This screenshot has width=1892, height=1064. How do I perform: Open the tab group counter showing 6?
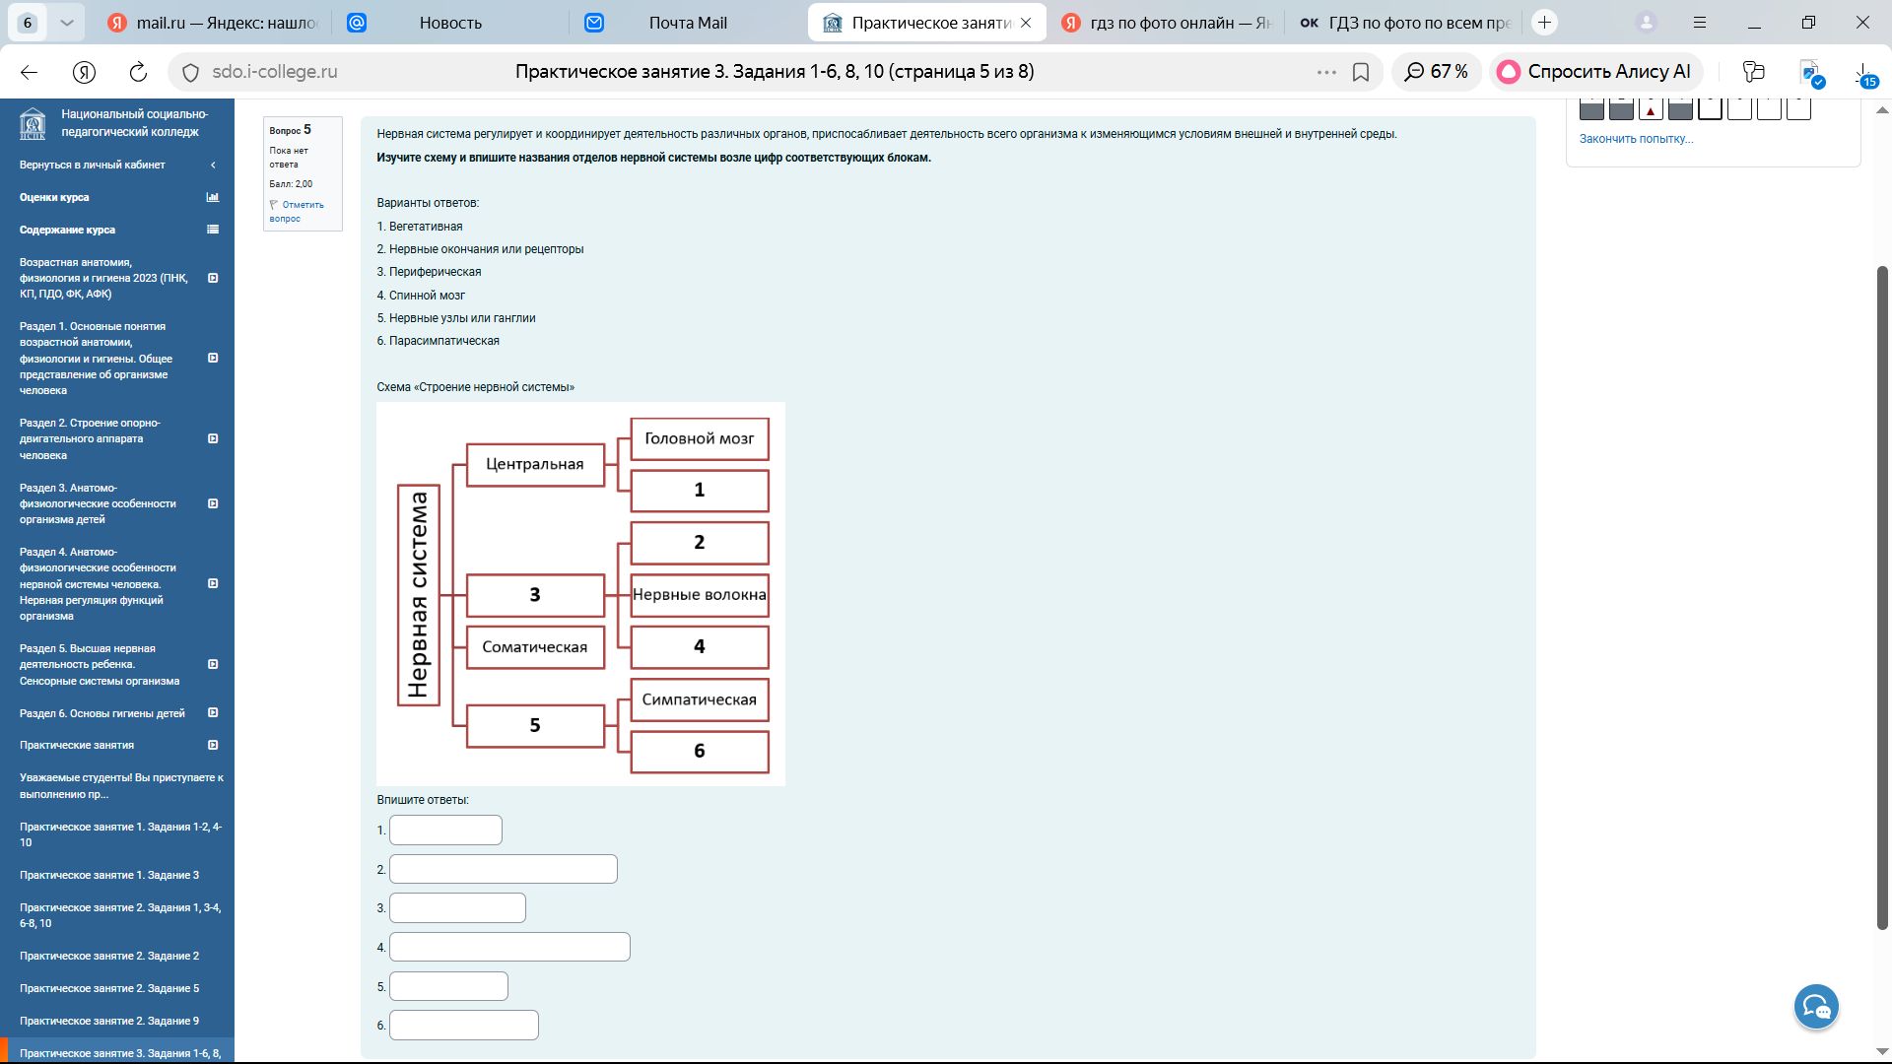(x=28, y=23)
